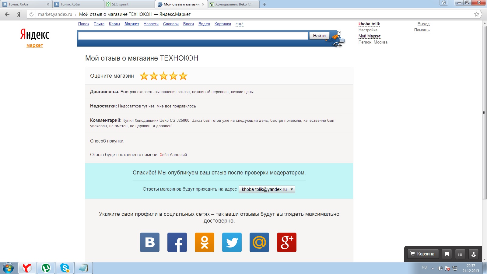Click the clock in the taskbar
This screenshot has height=274, width=487.
(x=471, y=268)
